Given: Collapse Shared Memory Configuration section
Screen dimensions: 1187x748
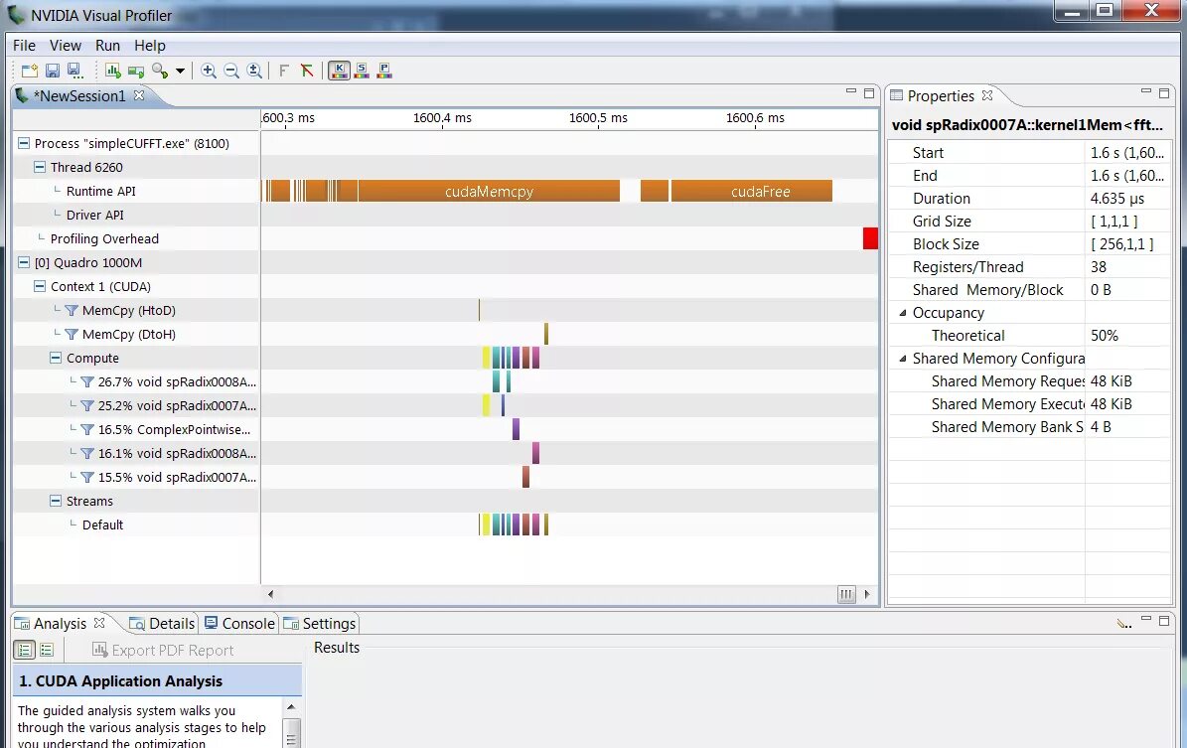Looking at the screenshot, I should [902, 359].
